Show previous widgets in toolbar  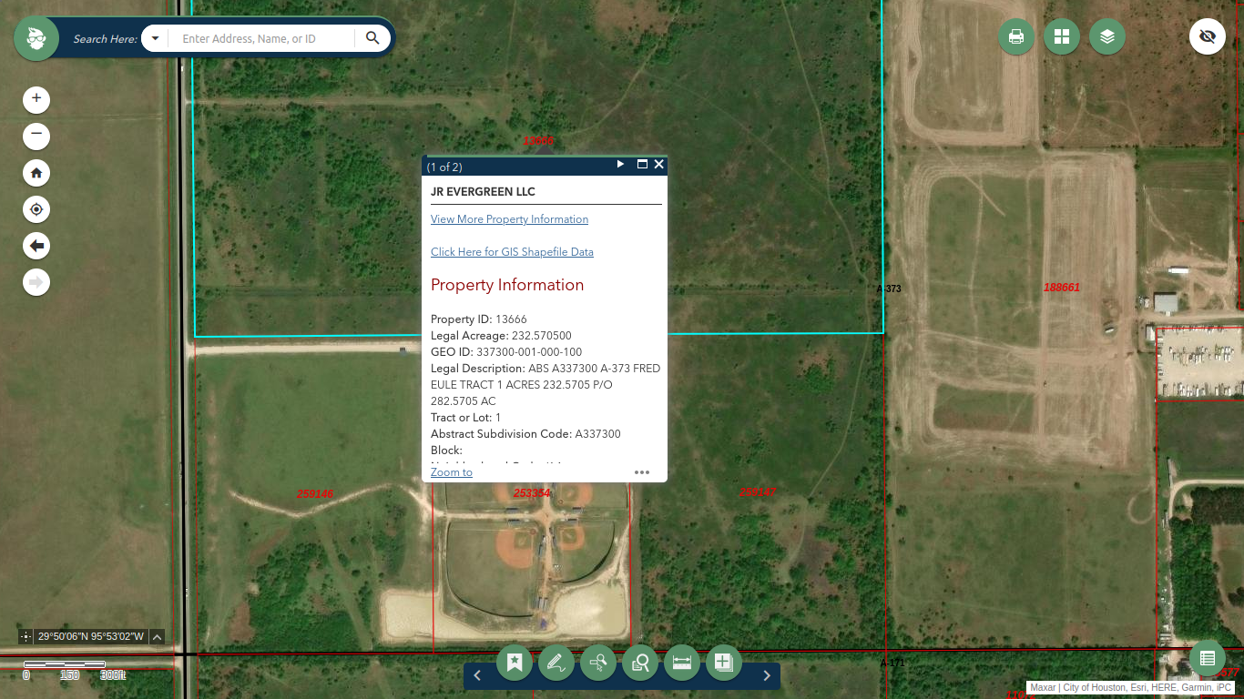[477, 675]
